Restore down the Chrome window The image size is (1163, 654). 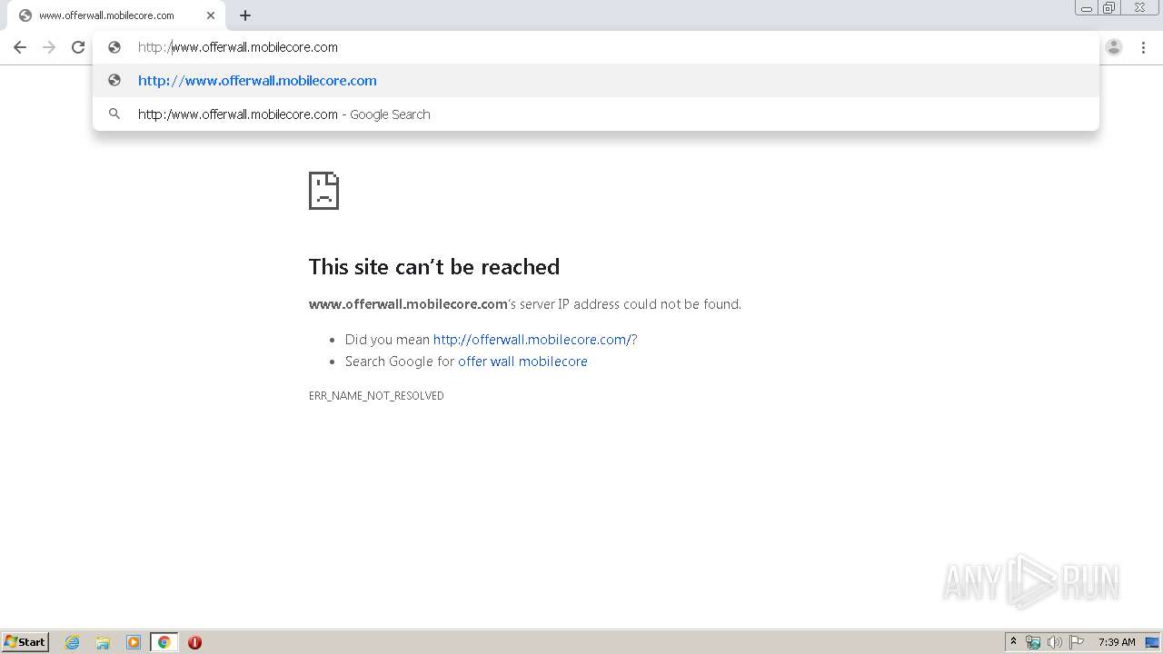(1109, 8)
